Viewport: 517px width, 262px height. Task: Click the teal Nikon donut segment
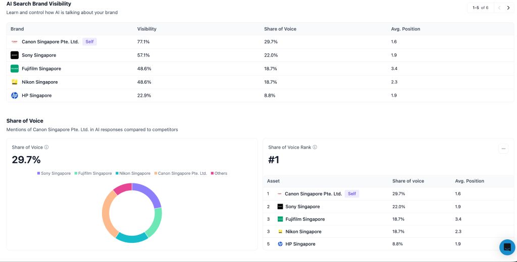[131, 239]
